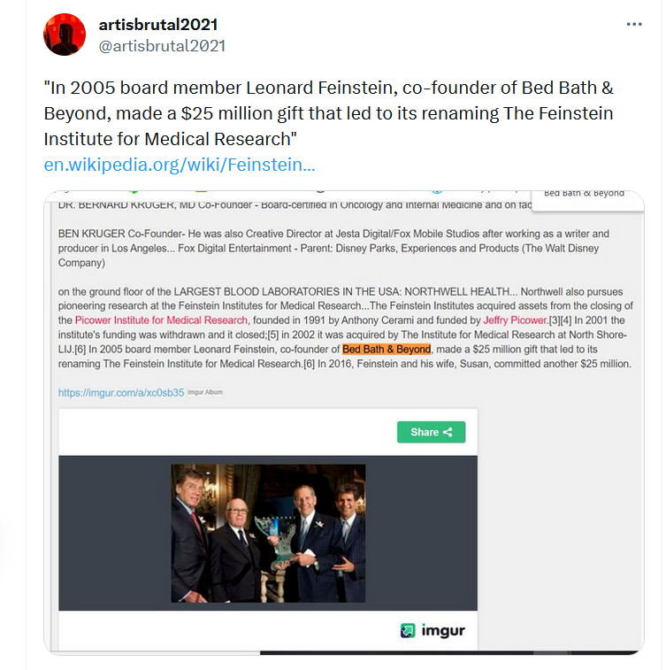Click the tweet's quoted text body
Image resolution: width=666 pixels, height=670 pixels.
tap(329, 113)
